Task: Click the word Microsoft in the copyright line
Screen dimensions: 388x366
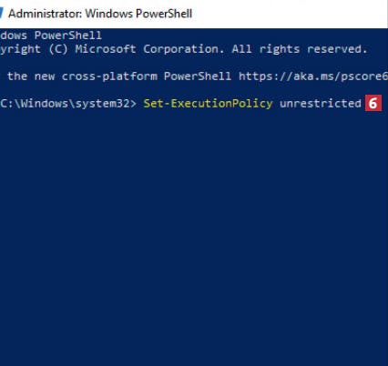Action: 106,49
